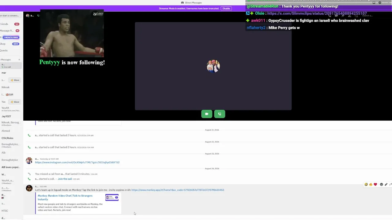Click the Direct Messages title

[193, 3]
